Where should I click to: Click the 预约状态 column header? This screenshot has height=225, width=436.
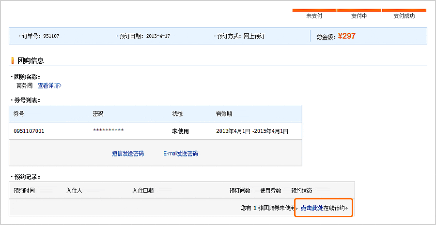pyautogui.click(x=301, y=191)
